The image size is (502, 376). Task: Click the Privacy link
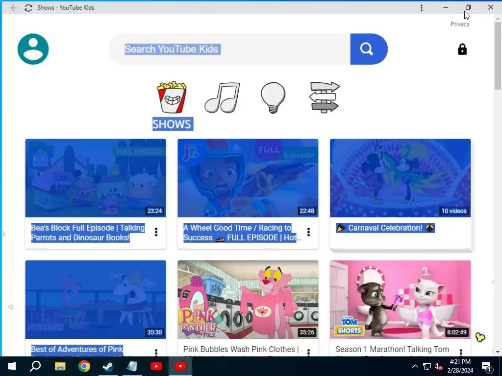click(x=460, y=24)
